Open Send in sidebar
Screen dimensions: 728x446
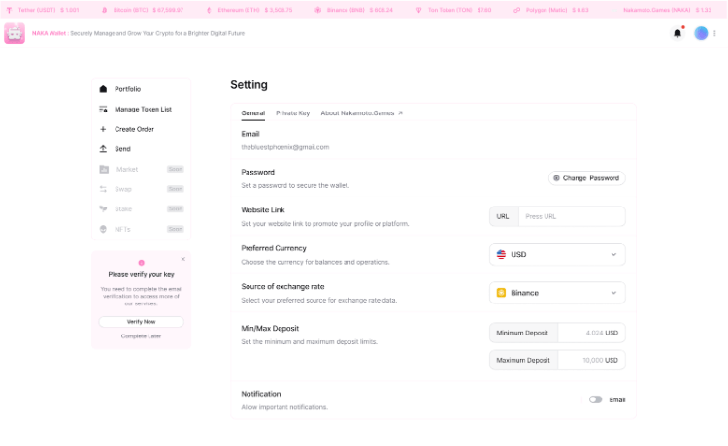[x=122, y=149]
